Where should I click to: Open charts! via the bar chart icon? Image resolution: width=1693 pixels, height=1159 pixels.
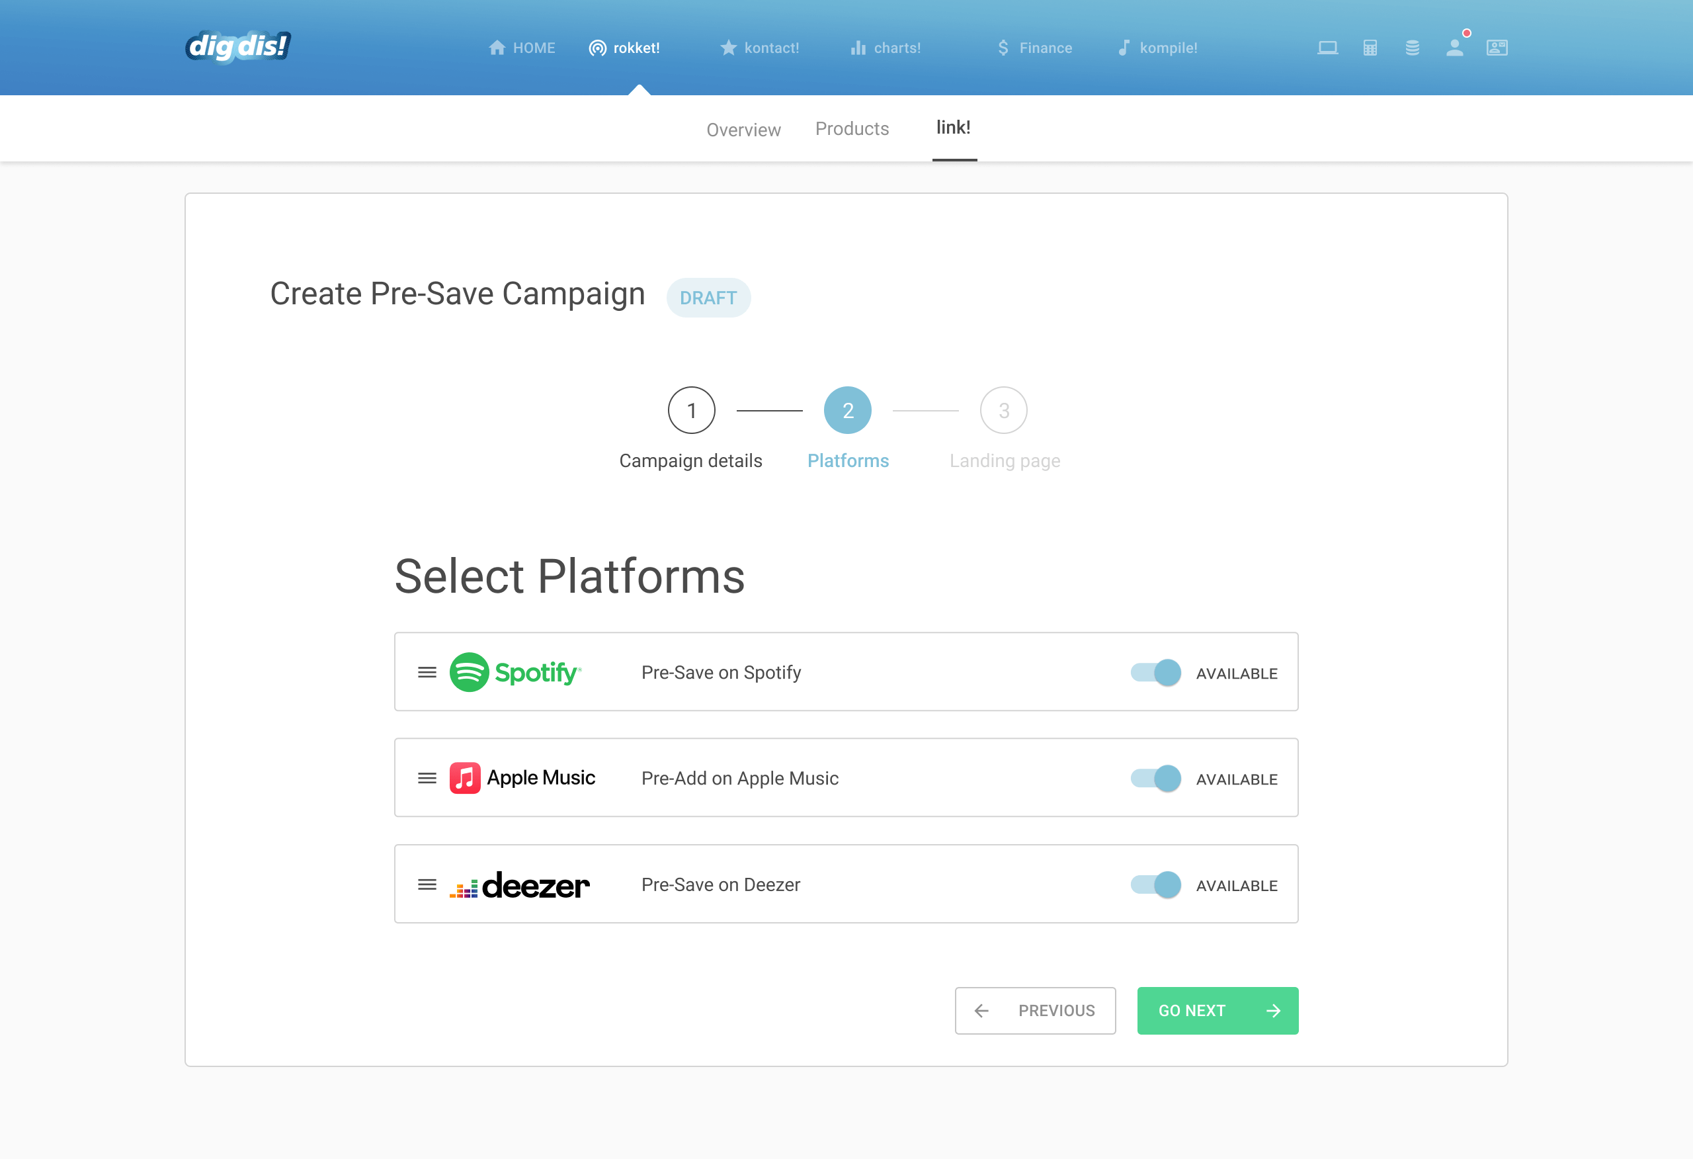(x=859, y=48)
